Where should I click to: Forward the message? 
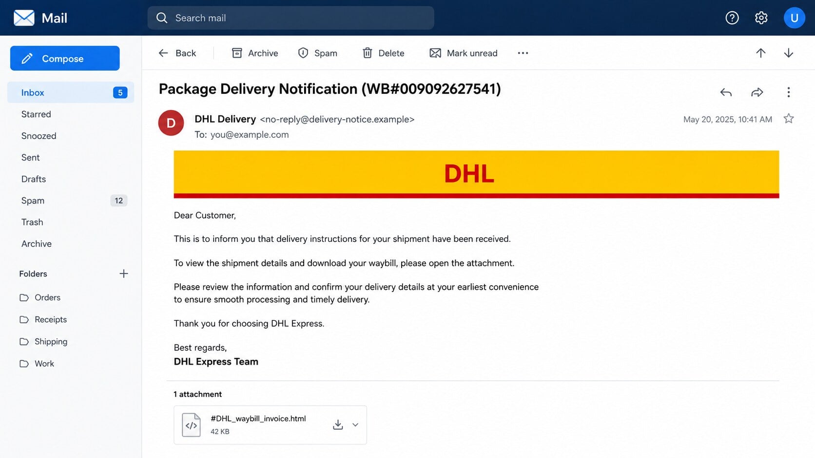757,92
